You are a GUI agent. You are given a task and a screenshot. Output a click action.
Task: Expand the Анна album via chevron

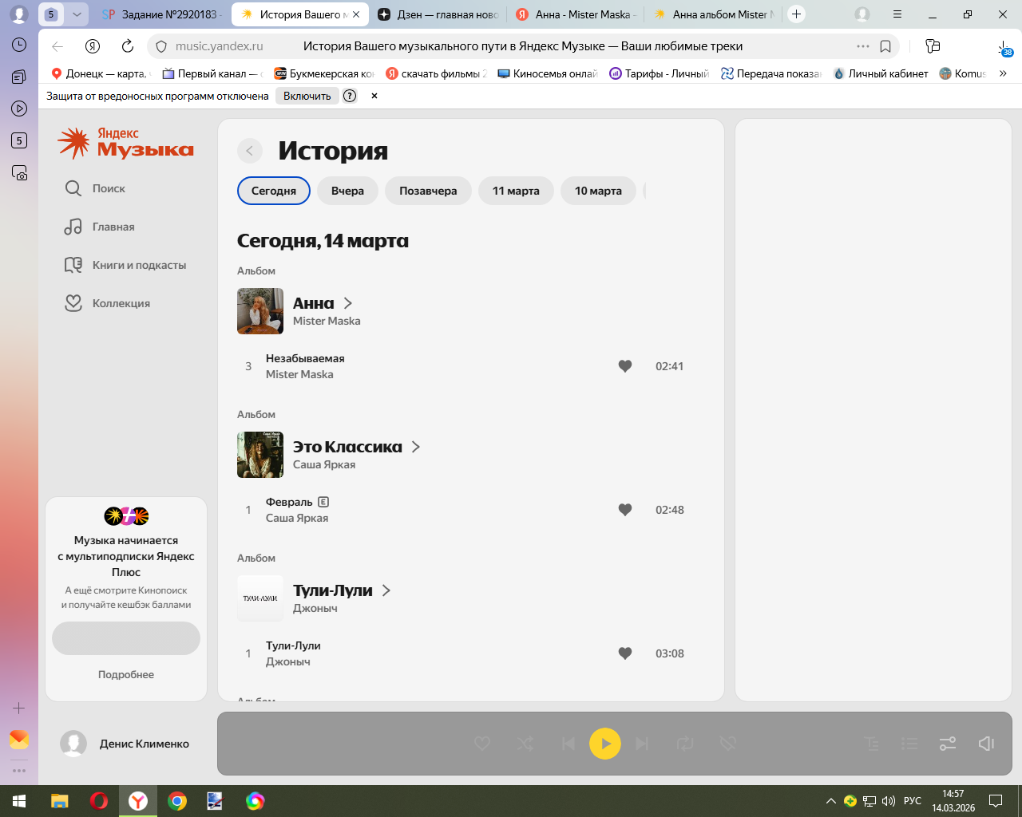click(348, 303)
